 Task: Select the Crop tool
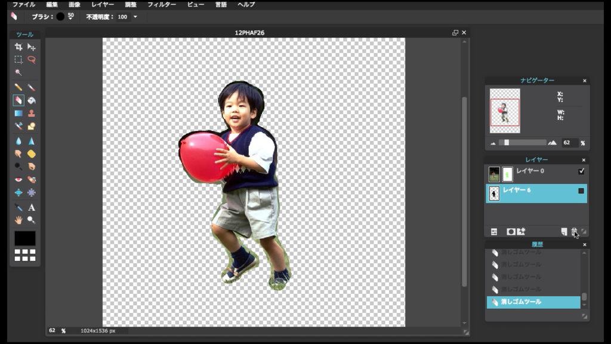tap(18, 47)
